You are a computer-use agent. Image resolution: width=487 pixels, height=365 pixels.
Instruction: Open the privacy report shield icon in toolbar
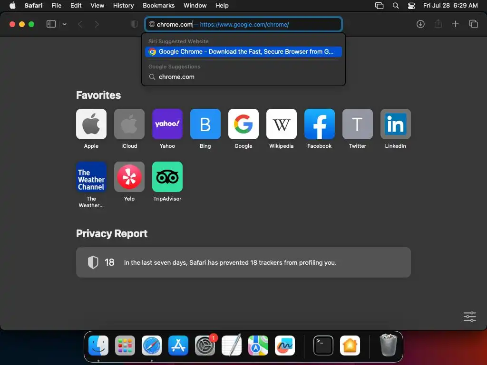[135, 24]
